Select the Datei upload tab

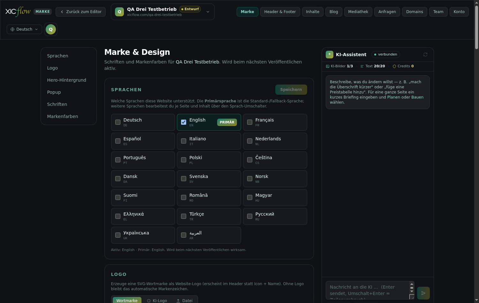185,300
